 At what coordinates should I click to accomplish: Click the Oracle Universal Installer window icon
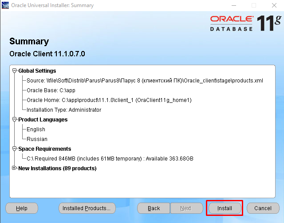[6, 5]
